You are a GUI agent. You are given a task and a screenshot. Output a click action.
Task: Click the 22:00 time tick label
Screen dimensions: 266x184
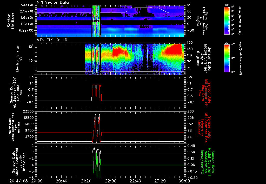[x=111, y=181]
